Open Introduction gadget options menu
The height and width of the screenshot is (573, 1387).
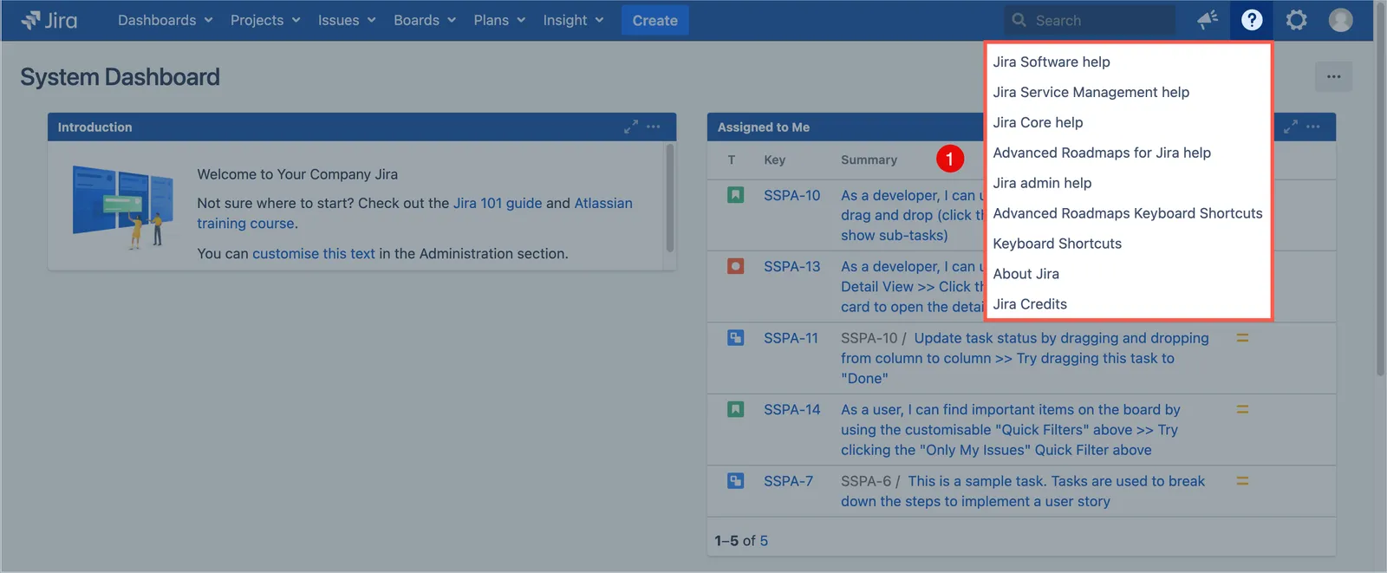tap(654, 127)
